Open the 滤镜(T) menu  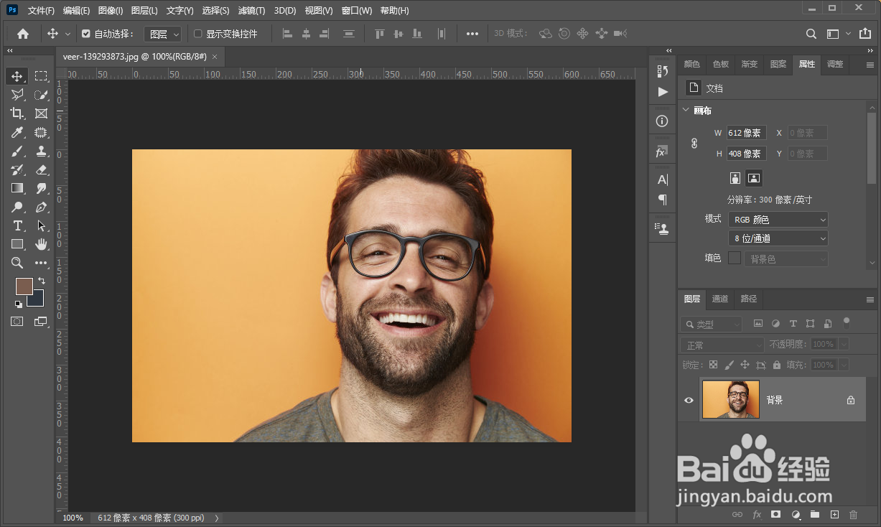[x=251, y=11]
